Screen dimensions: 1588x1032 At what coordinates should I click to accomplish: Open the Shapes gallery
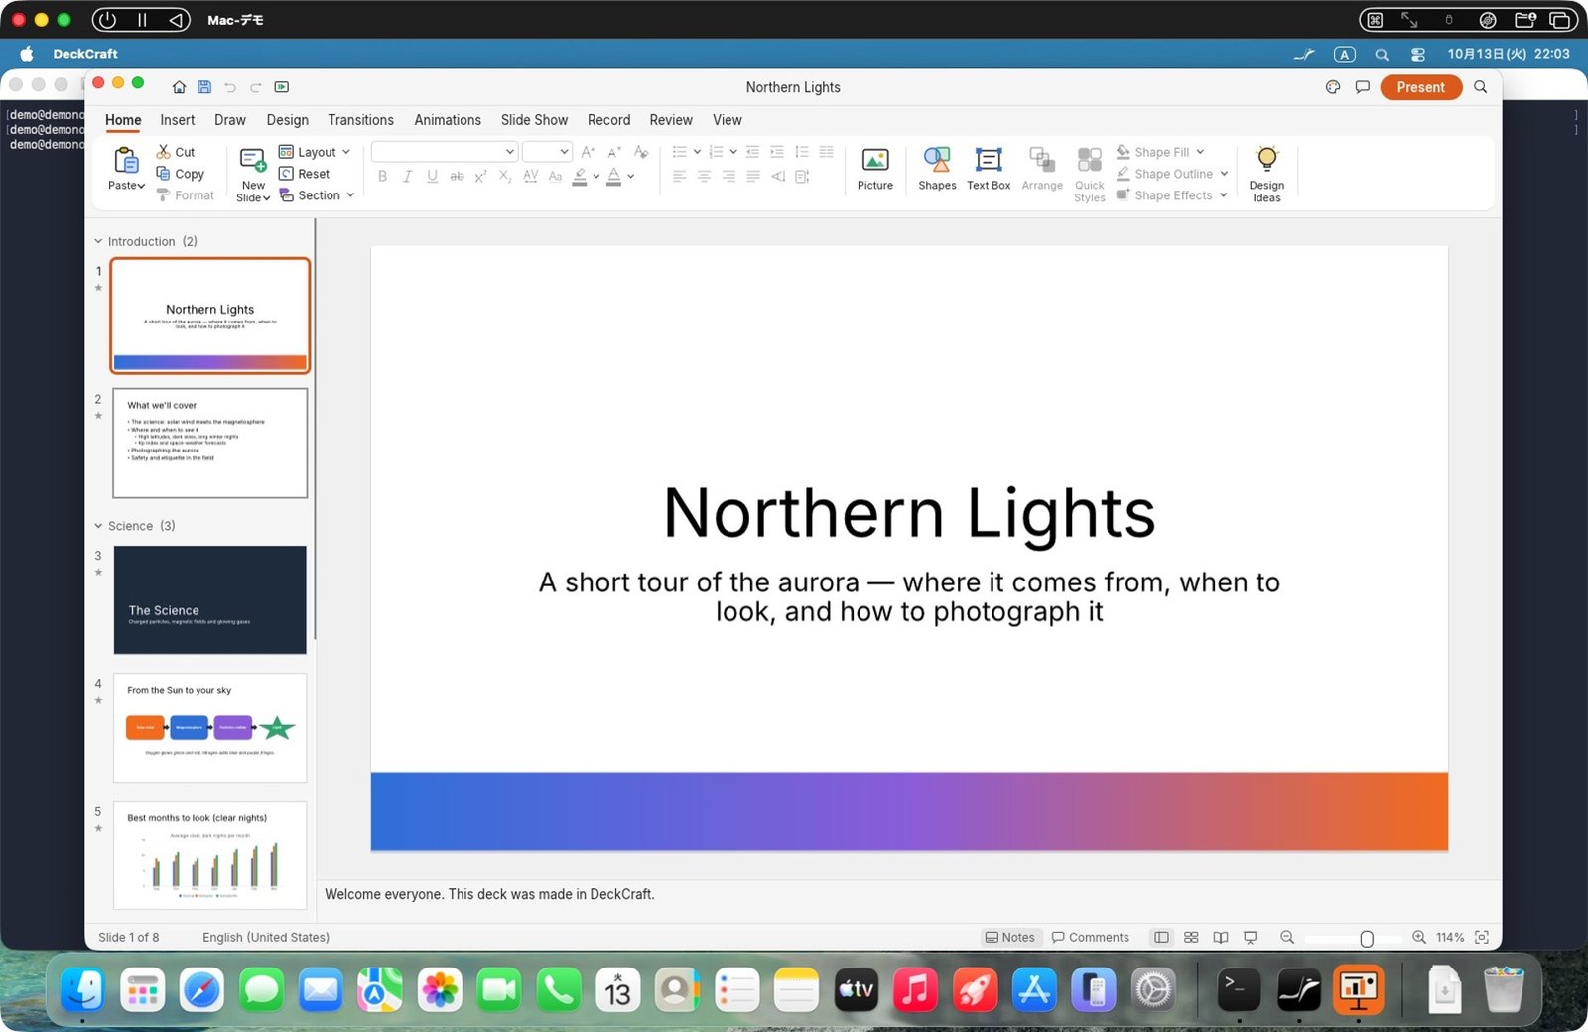[937, 169]
